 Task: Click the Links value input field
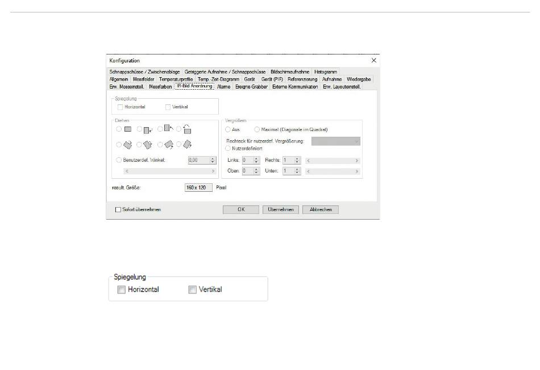pyautogui.click(x=248, y=160)
